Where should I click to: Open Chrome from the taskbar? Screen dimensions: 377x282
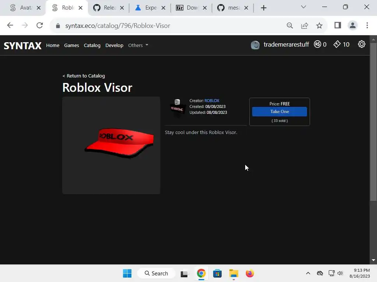tap(201, 273)
